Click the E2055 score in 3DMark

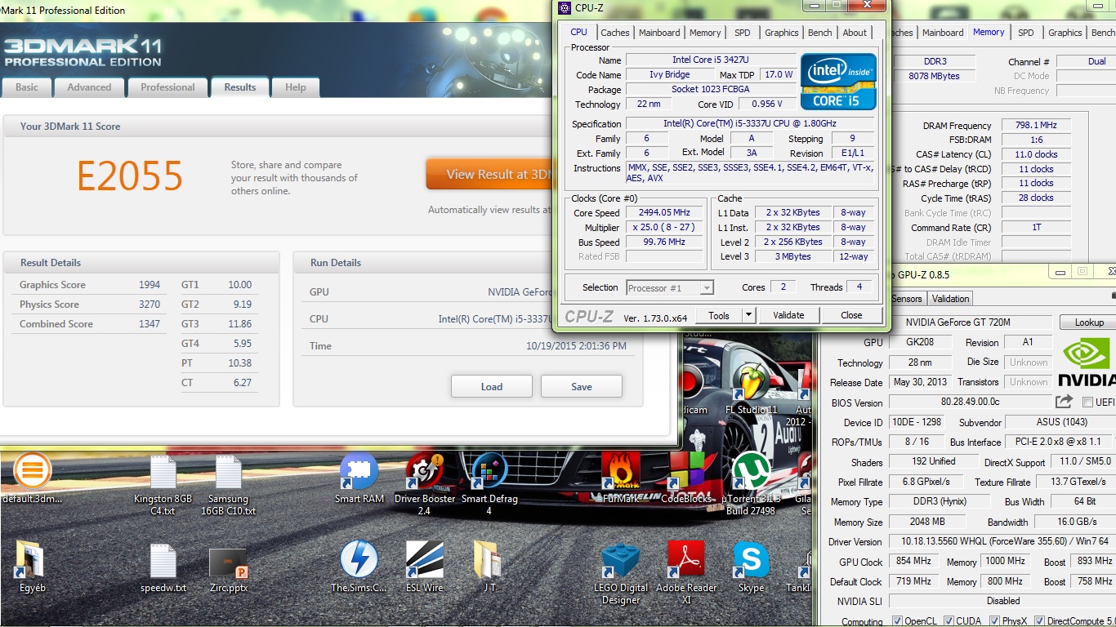(x=130, y=176)
